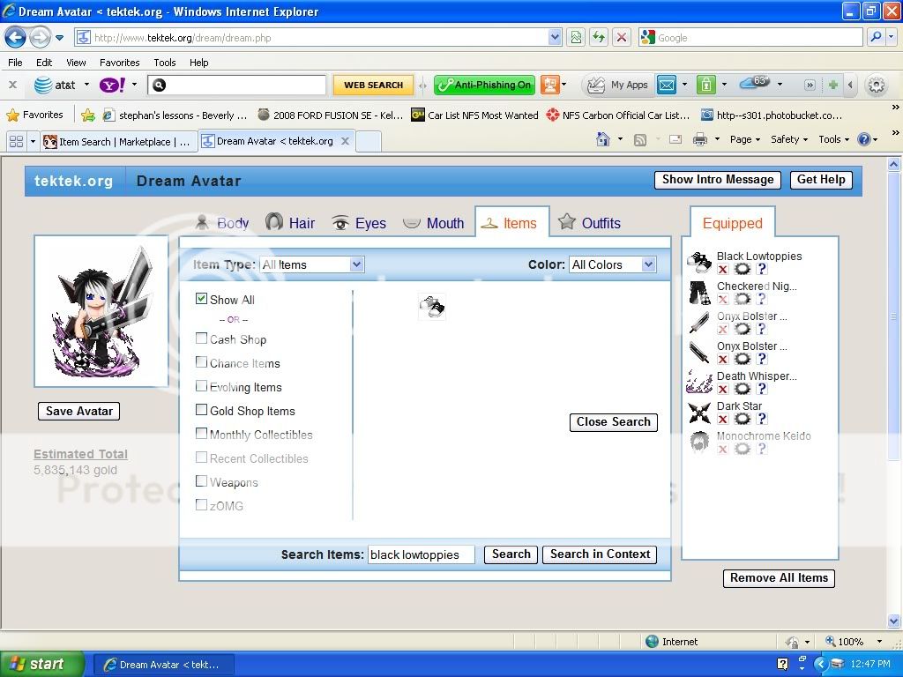Open the Item Type dropdown
903x677 pixels.
click(x=312, y=264)
